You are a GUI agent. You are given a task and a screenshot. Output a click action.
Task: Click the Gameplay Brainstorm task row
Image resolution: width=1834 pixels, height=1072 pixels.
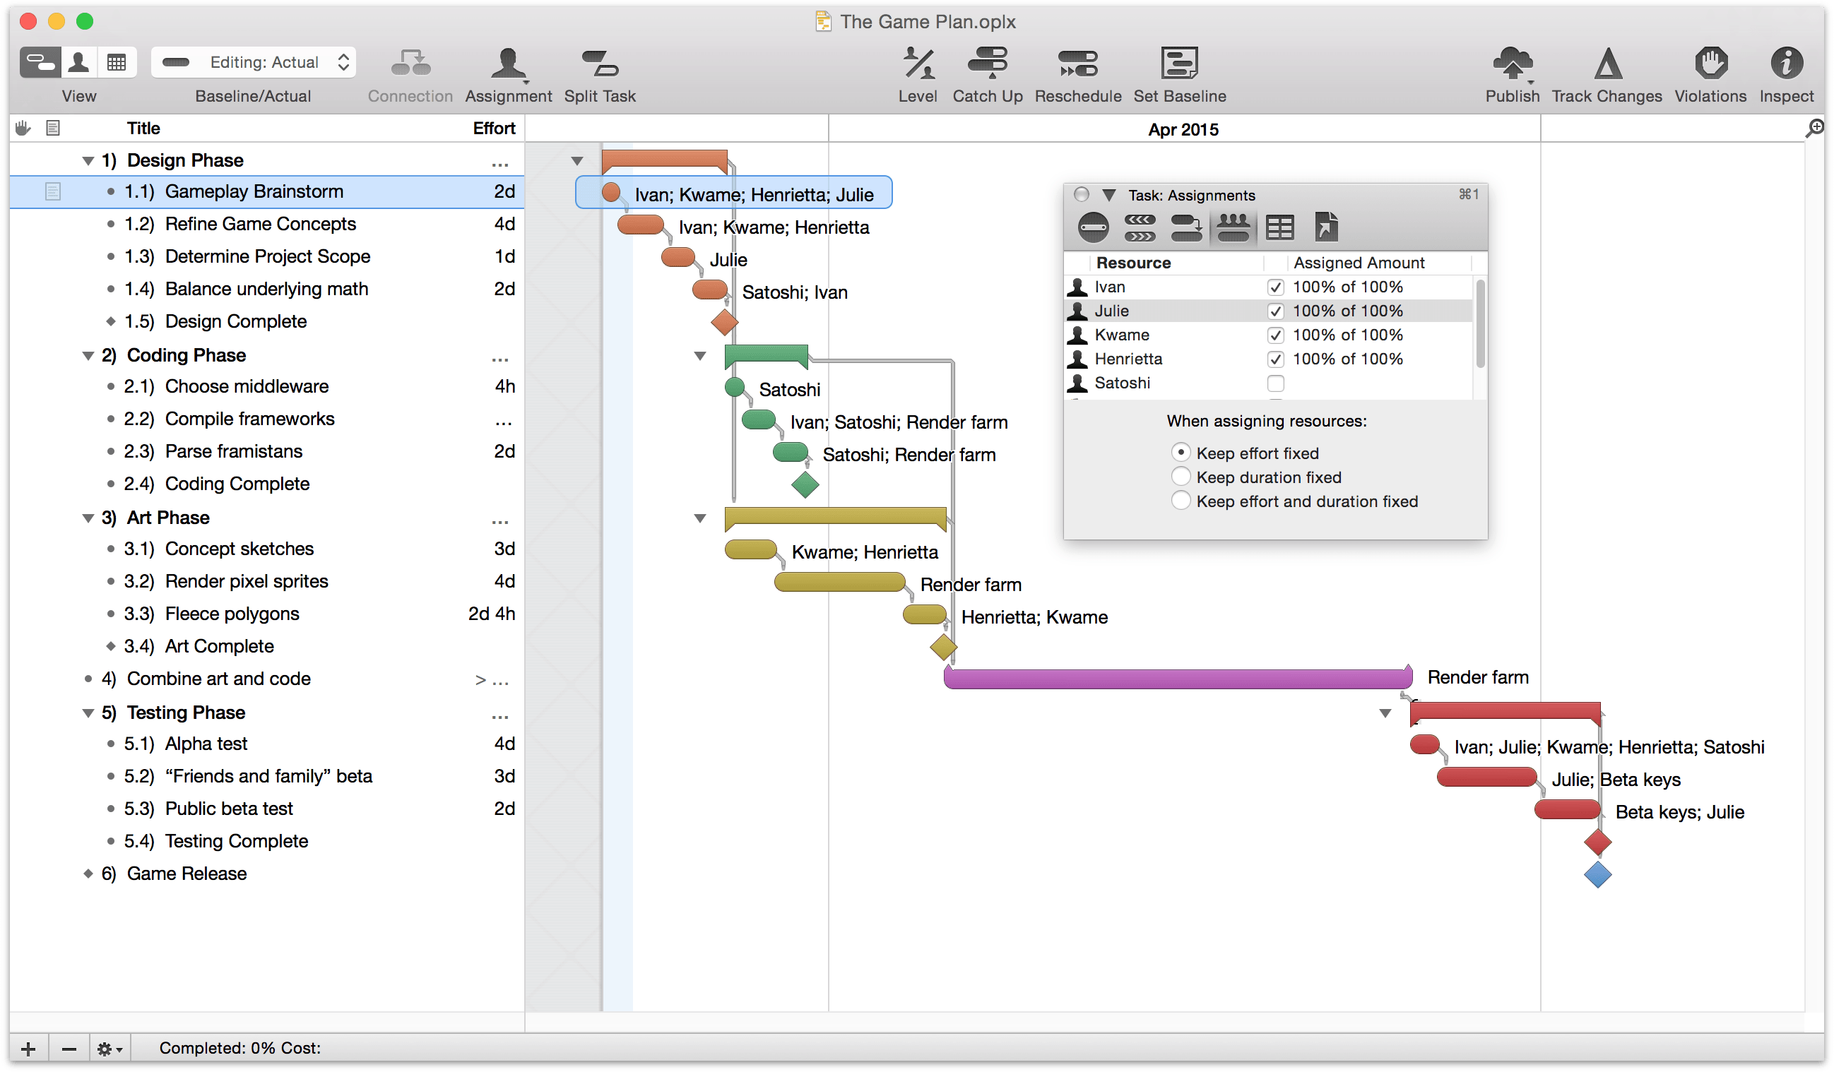pos(255,191)
